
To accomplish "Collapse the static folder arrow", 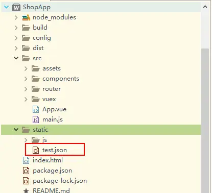I will tap(16, 130).
